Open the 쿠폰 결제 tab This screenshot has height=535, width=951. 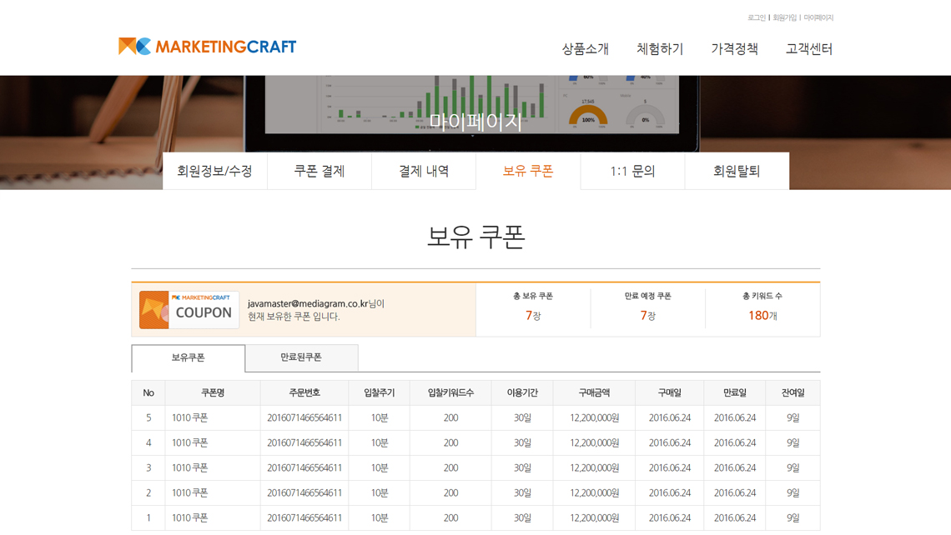pos(320,171)
